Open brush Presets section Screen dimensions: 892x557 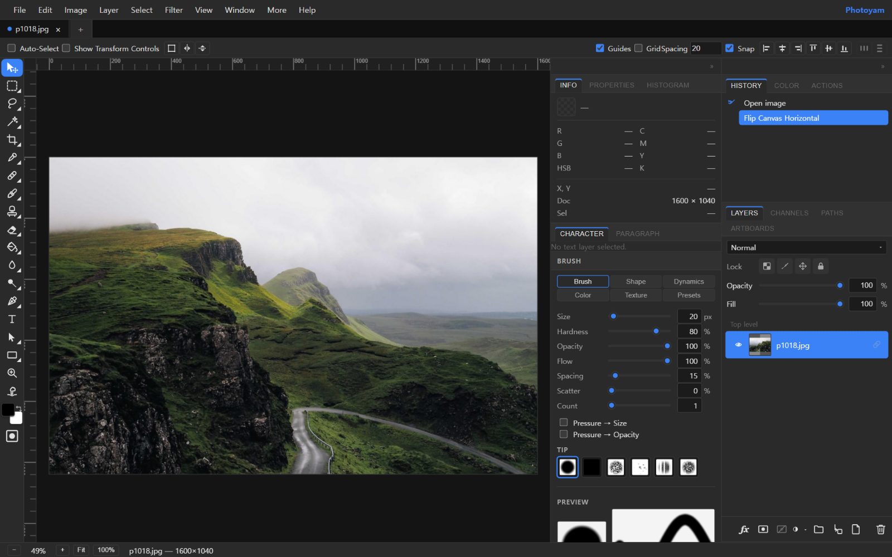689,295
